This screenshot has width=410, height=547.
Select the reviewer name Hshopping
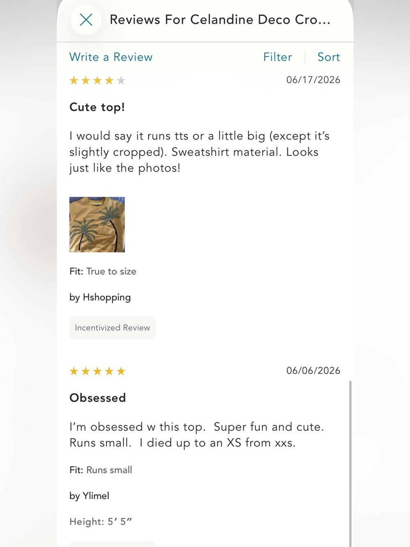click(x=107, y=298)
